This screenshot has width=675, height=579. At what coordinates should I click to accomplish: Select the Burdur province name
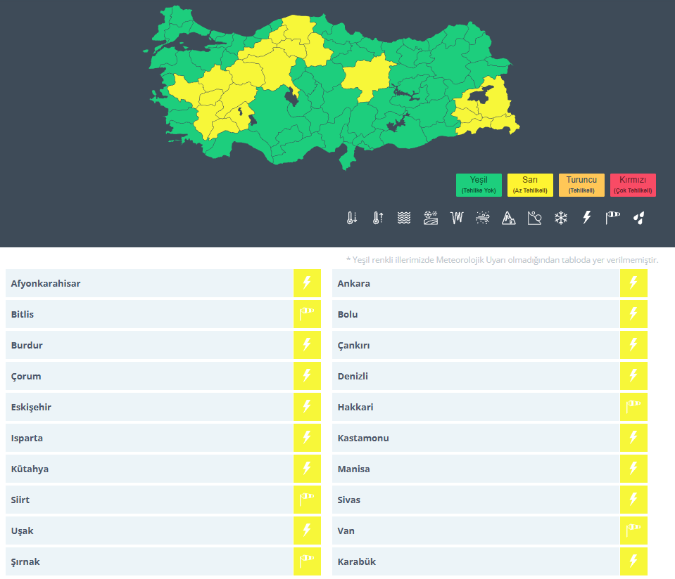click(x=27, y=345)
